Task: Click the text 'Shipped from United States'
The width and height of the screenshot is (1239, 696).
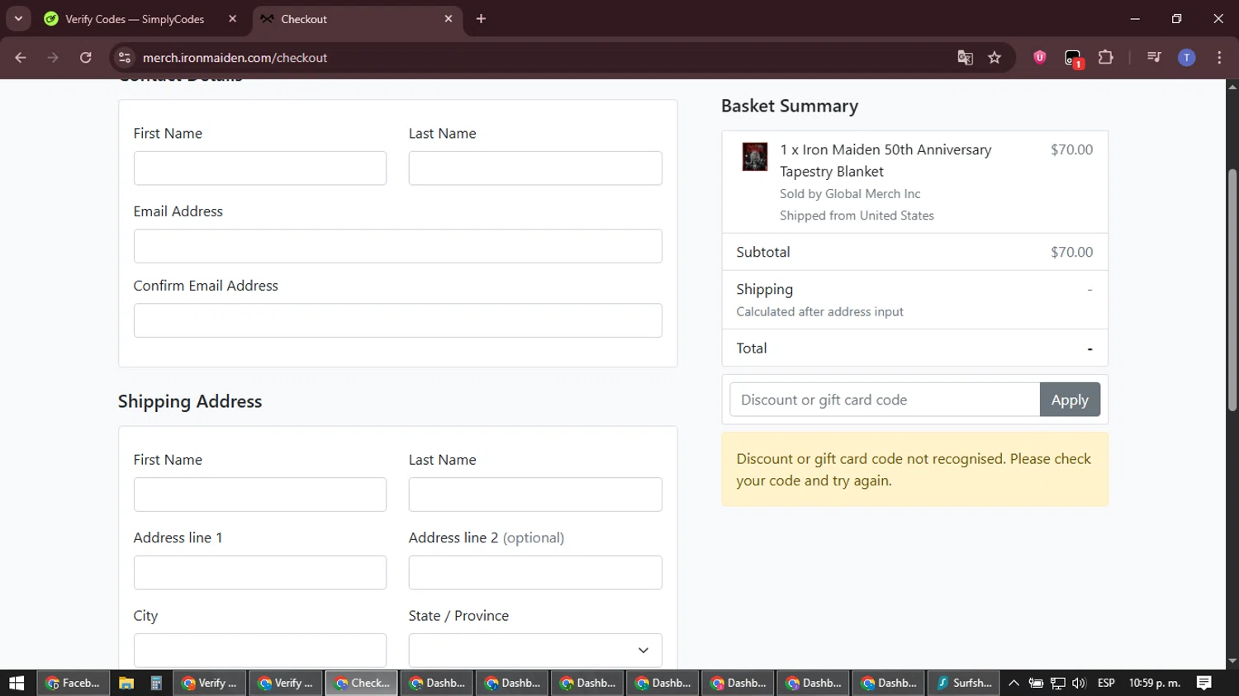Action: (857, 215)
